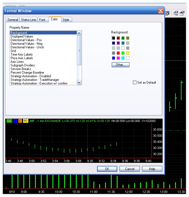Click the Cancel button
This screenshot has height=197, width=189.
(130, 169)
